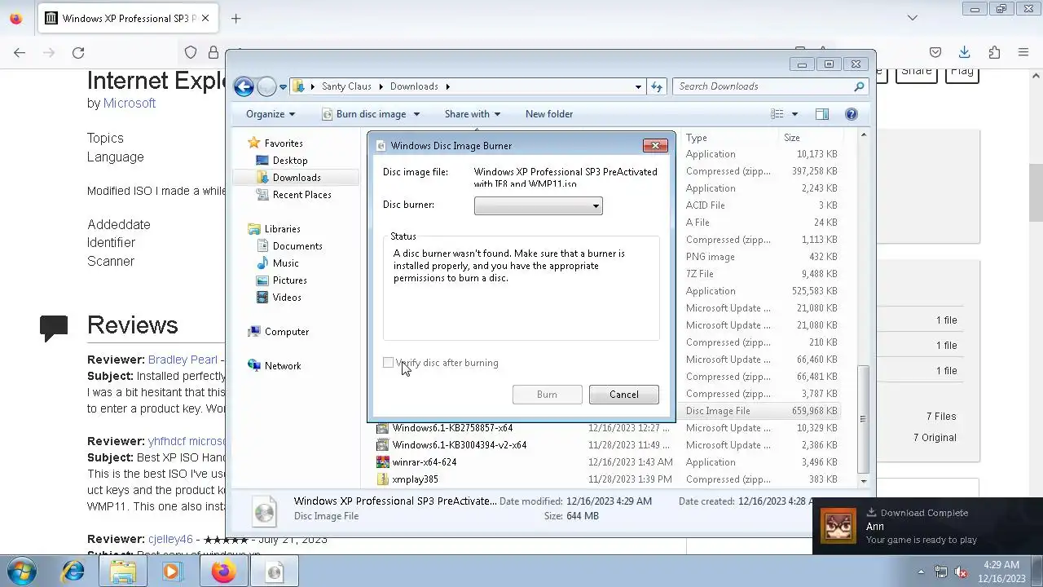The width and height of the screenshot is (1043, 587).
Task: Click the Size column header
Action: click(x=792, y=138)
